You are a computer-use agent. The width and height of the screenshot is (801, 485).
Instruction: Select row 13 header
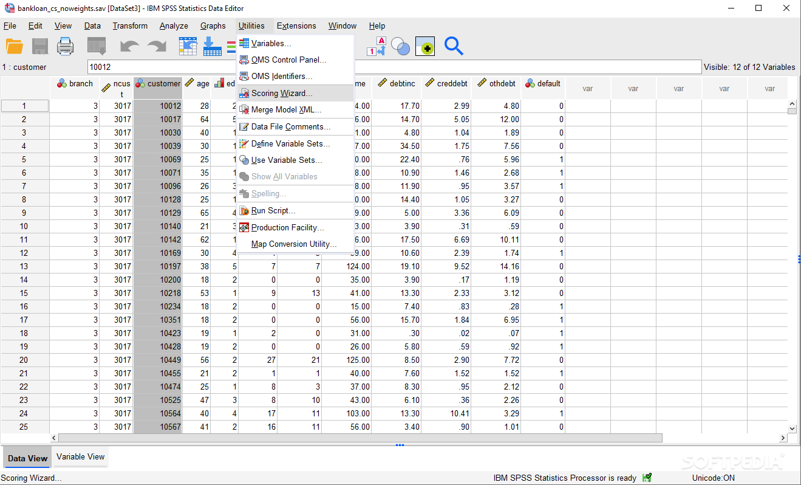tap(24, 266)
